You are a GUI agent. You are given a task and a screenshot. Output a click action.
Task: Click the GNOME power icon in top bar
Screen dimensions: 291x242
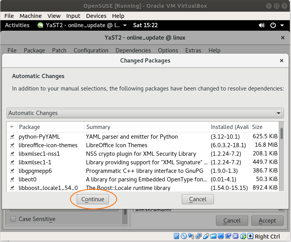[x=273, y=25]
